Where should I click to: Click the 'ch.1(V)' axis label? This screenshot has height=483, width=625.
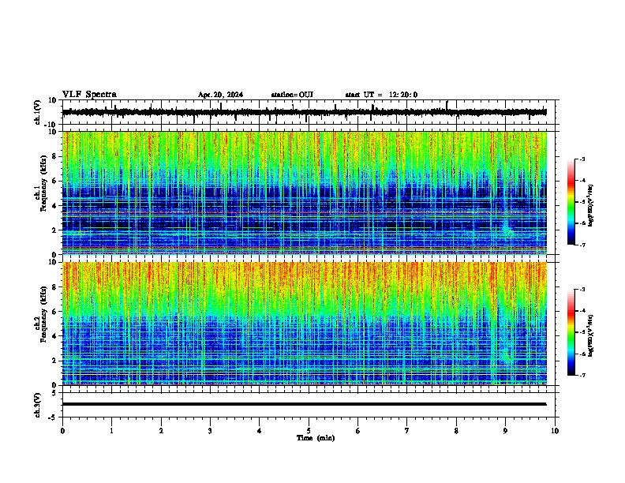pos(38,112)
